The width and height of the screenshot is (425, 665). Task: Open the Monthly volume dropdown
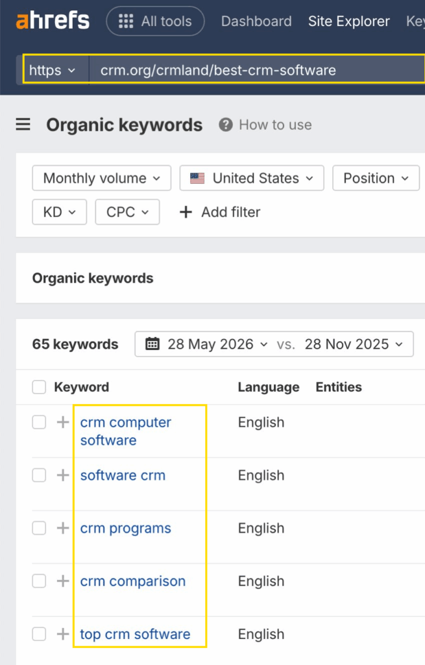click(102, 178)
